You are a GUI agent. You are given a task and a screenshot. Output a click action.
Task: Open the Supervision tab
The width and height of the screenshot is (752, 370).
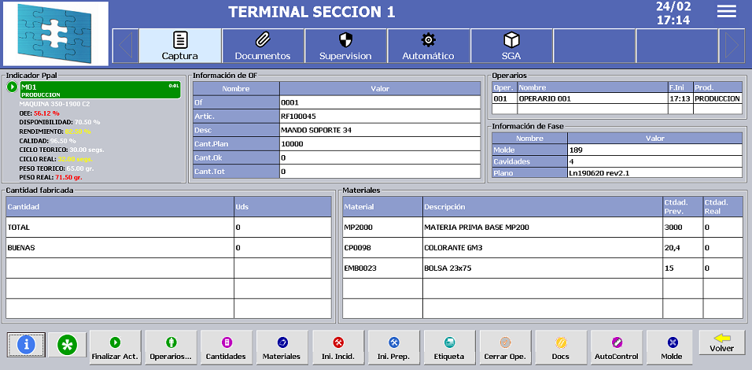[345, 46]
